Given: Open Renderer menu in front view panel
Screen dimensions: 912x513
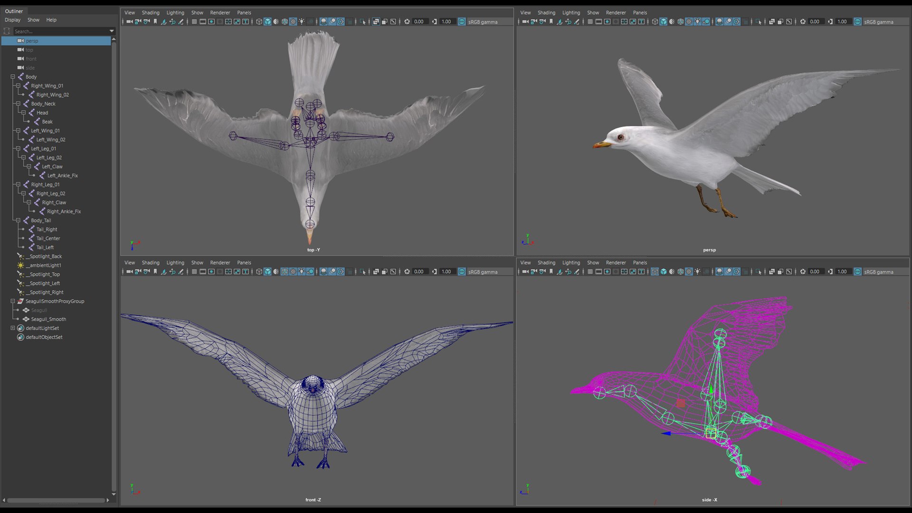Looking at the screenshot, I should click(x=220, y=262).
